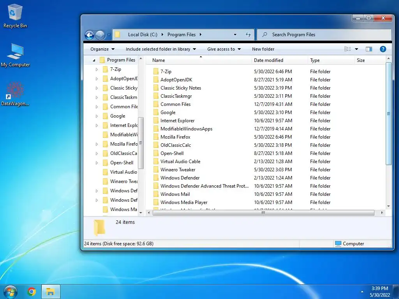This screenshot has height=299, width=399.
Task: Click horizontal scroll right arrow
Action: coord(382,213)
